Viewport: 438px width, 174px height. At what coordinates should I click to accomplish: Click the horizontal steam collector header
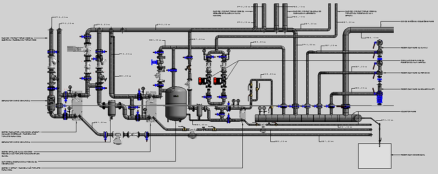(x=308, y=118)
